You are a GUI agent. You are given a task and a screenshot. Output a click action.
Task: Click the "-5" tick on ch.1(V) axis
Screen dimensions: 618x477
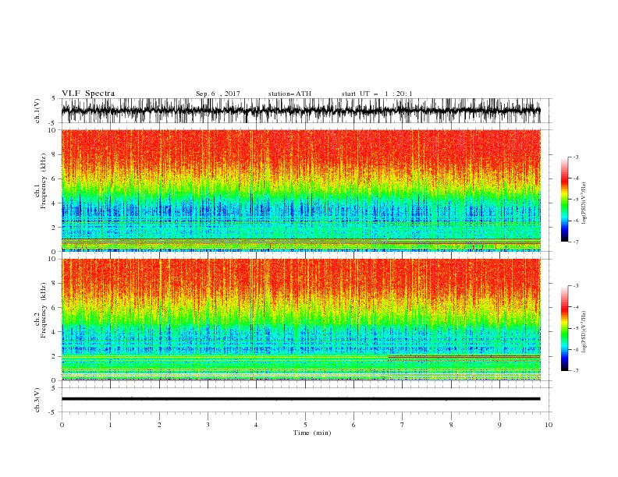point(52,123)
